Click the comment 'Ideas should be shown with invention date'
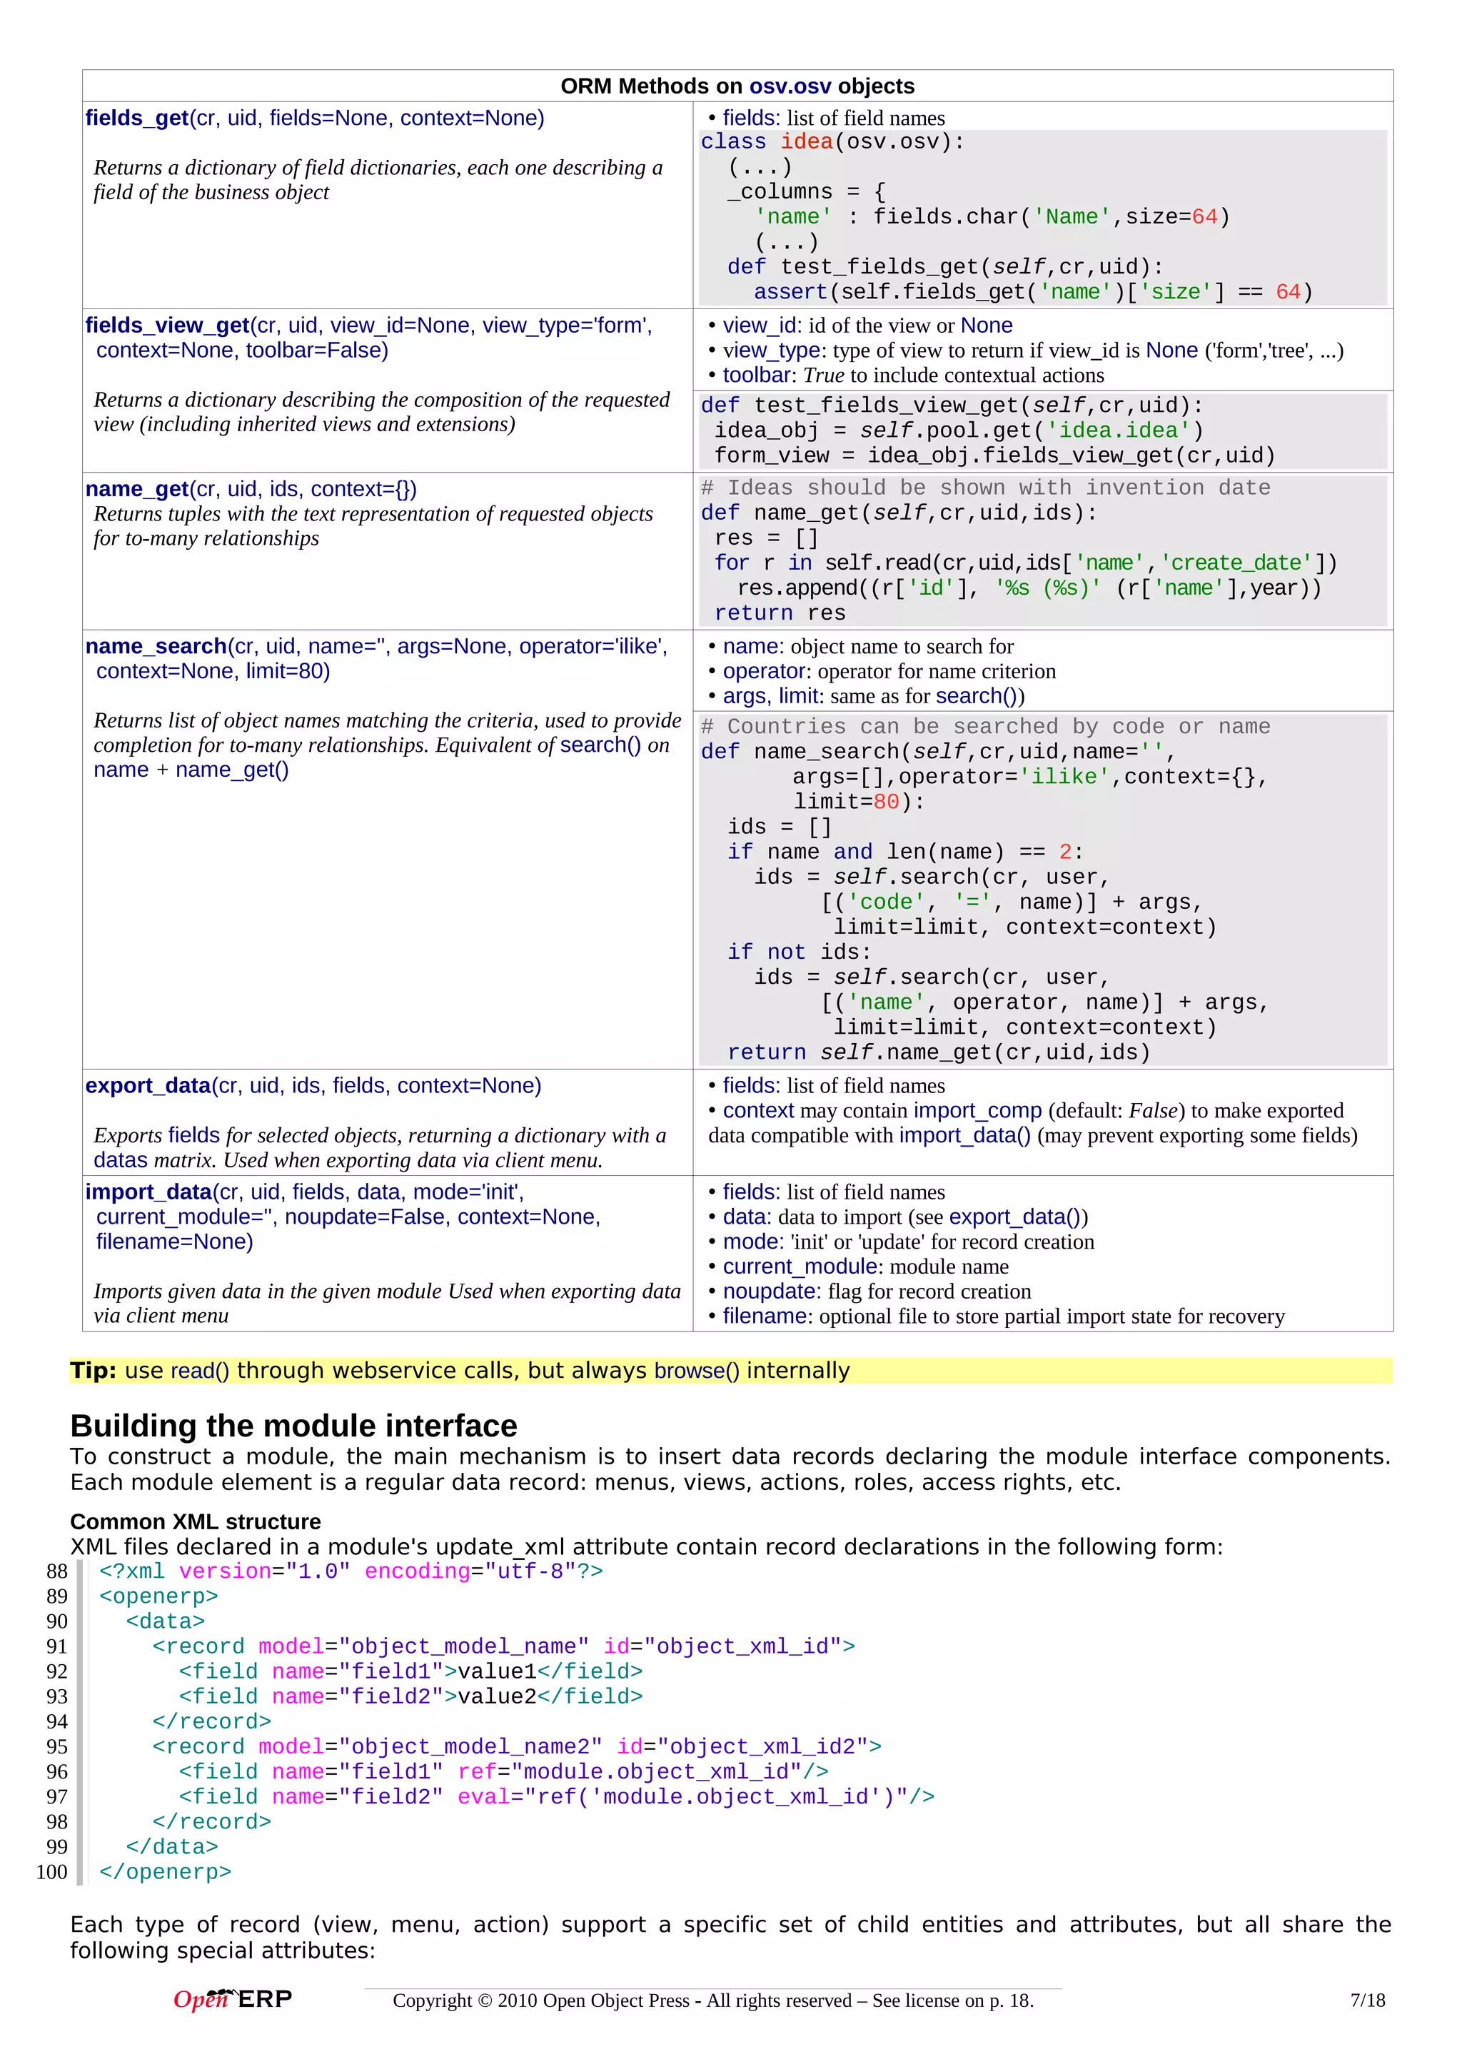This screenshot has width=1462, height=2069. pos(985,488)
